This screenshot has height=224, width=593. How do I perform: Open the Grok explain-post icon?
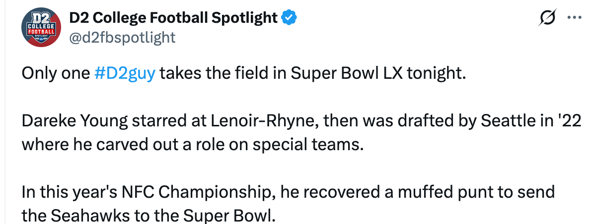(547, 18)
